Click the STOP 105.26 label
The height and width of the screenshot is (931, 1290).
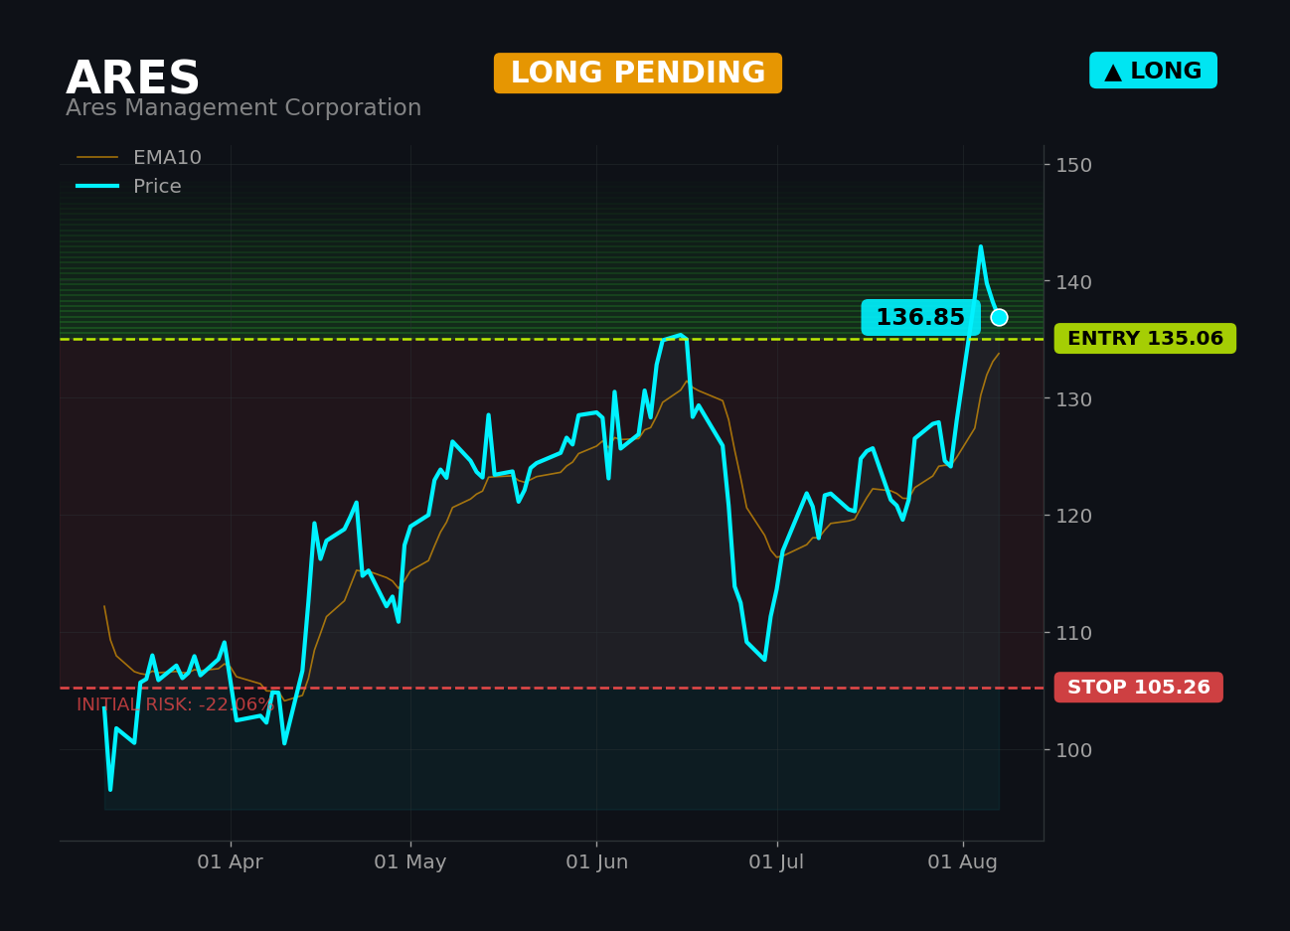[x=1139, y=688]
